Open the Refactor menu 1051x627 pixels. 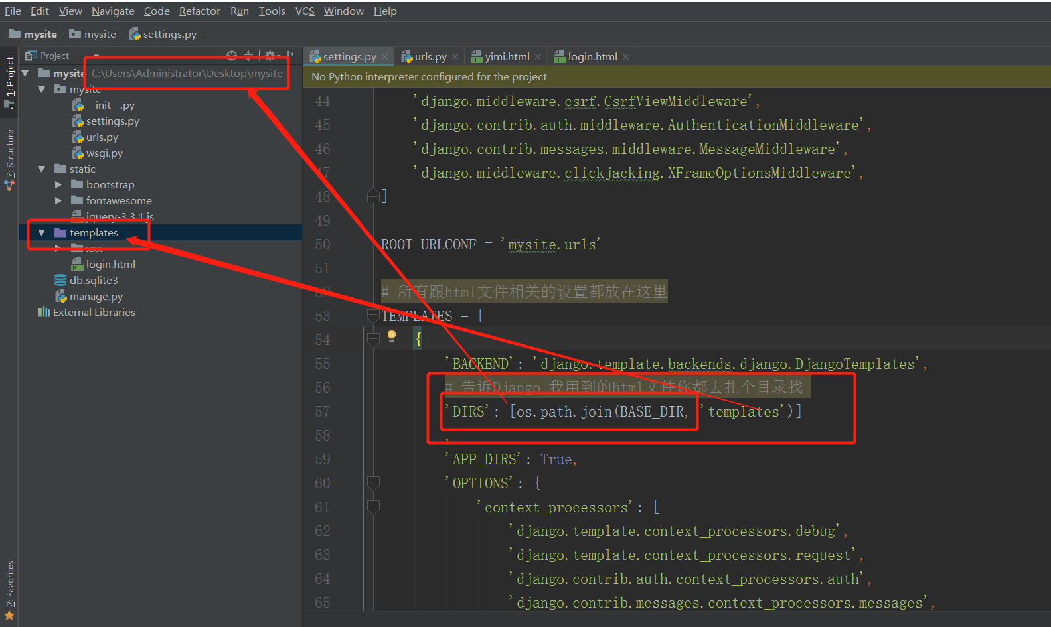pos(199,11)
